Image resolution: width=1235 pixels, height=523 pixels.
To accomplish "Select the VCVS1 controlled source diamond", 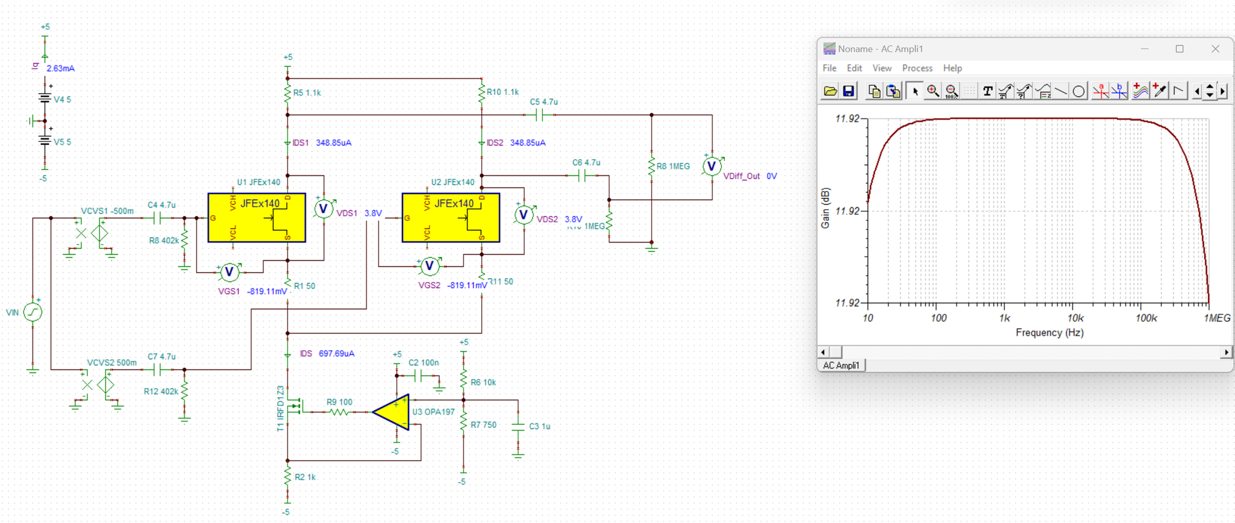I will click(x=99, y=233).
